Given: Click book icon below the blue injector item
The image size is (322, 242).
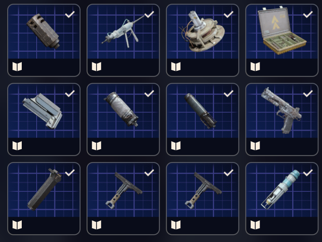Looking at the screenshot, I should (255, 225).
